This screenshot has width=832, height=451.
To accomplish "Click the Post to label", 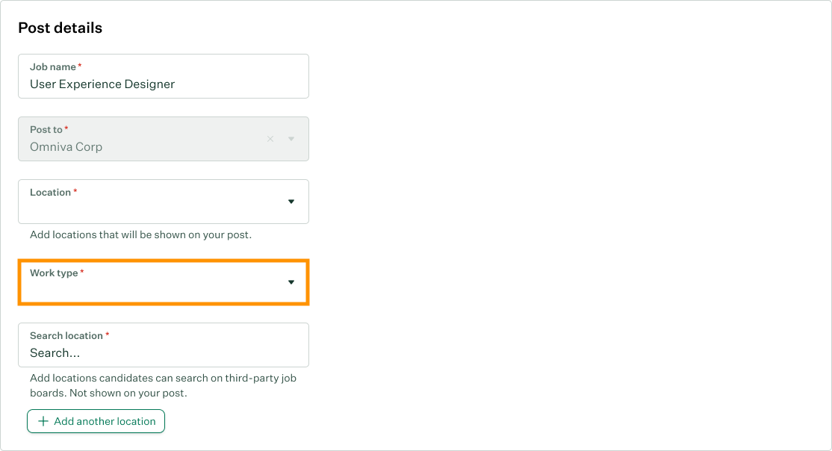I will pyautogui.click(x=46, y=130).
